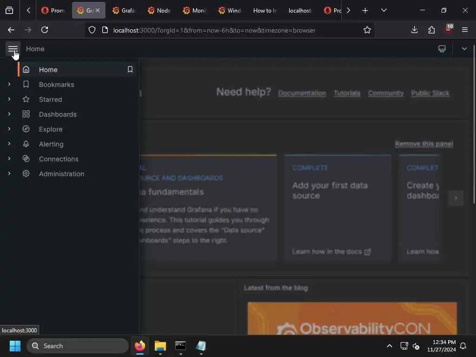The width and height of the screenshot is (476, 357).
Task: Show hidden system tray icons
Action: pos(389,346)
